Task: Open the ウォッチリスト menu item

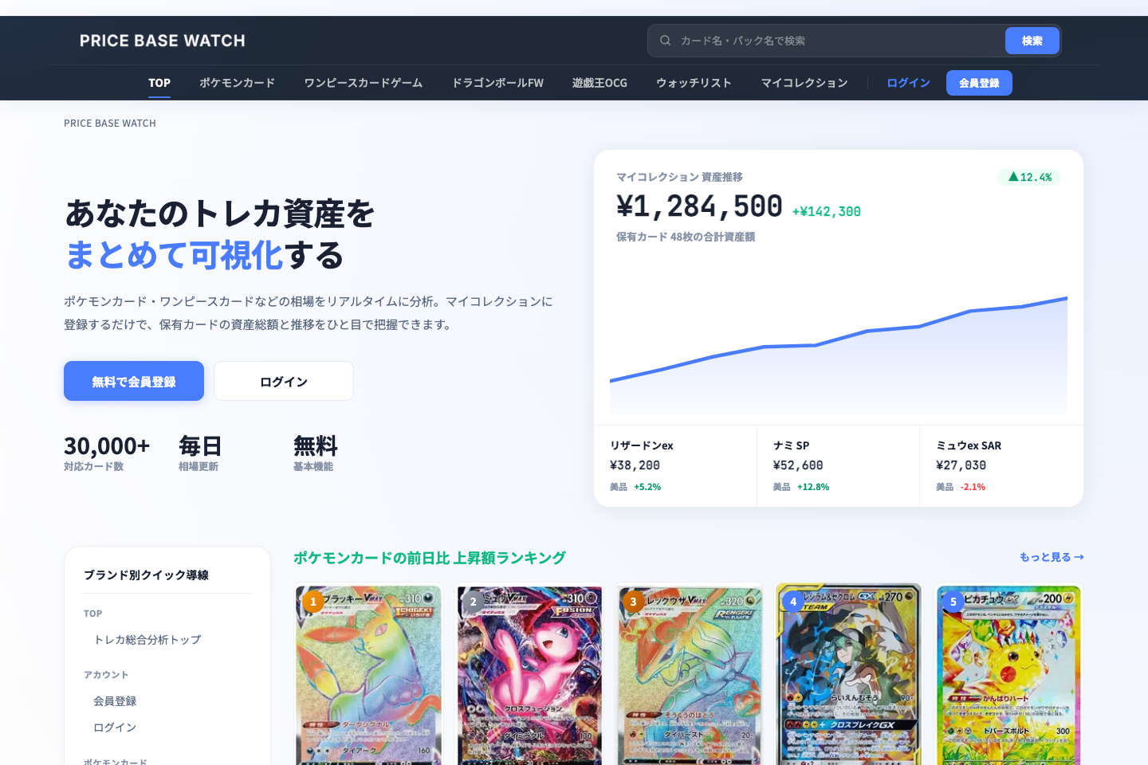Action: click(x=694, y=83)
